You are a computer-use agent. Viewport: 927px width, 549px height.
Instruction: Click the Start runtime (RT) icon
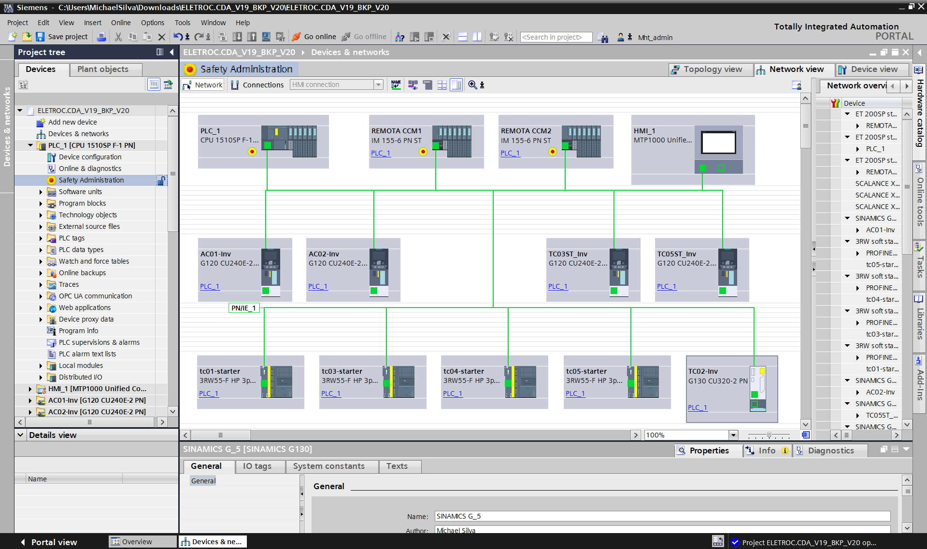281,37
